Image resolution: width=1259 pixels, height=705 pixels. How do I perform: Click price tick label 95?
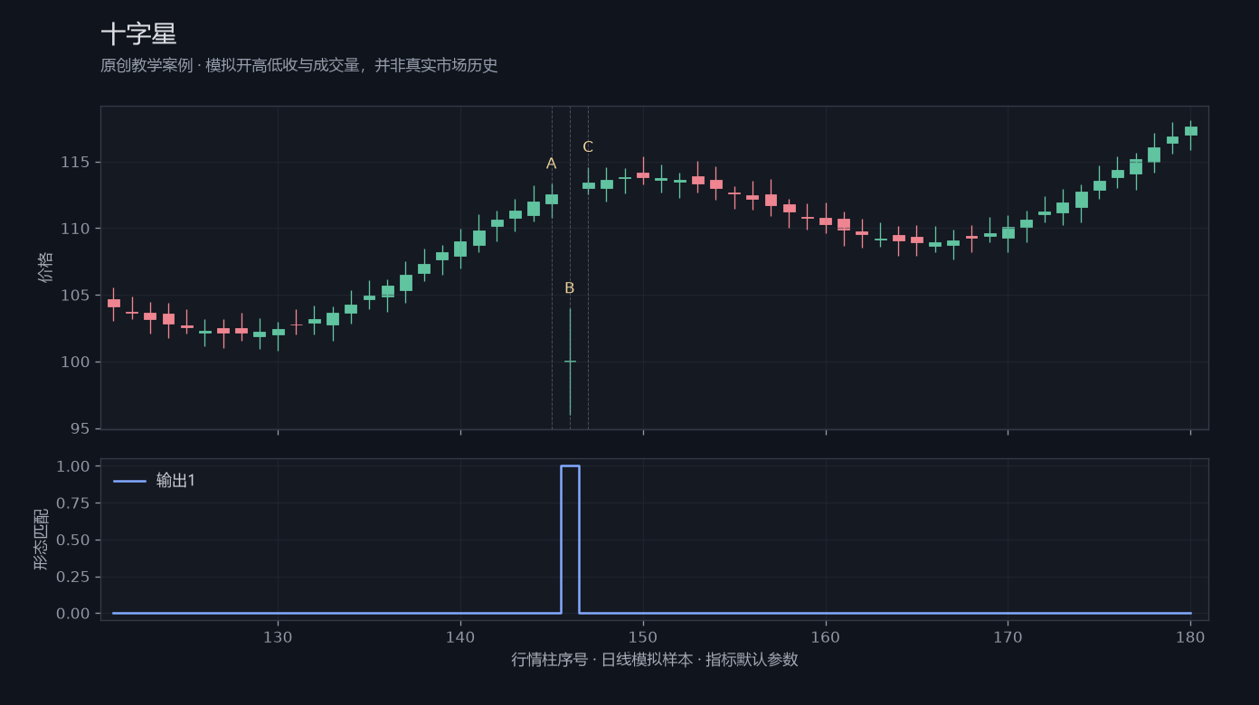(x=80, y=428)
